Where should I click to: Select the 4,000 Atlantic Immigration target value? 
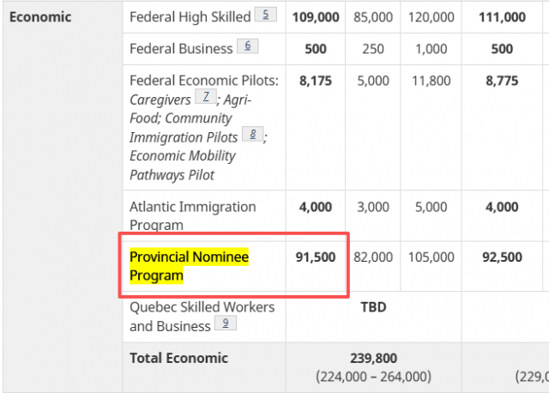[x=315, y=207]
